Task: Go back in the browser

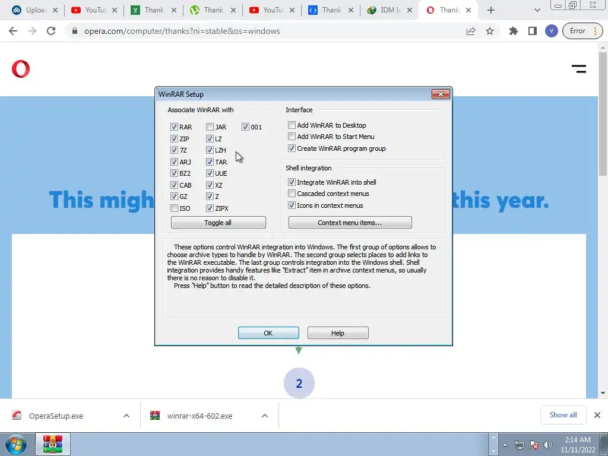Action: [13, 31]
